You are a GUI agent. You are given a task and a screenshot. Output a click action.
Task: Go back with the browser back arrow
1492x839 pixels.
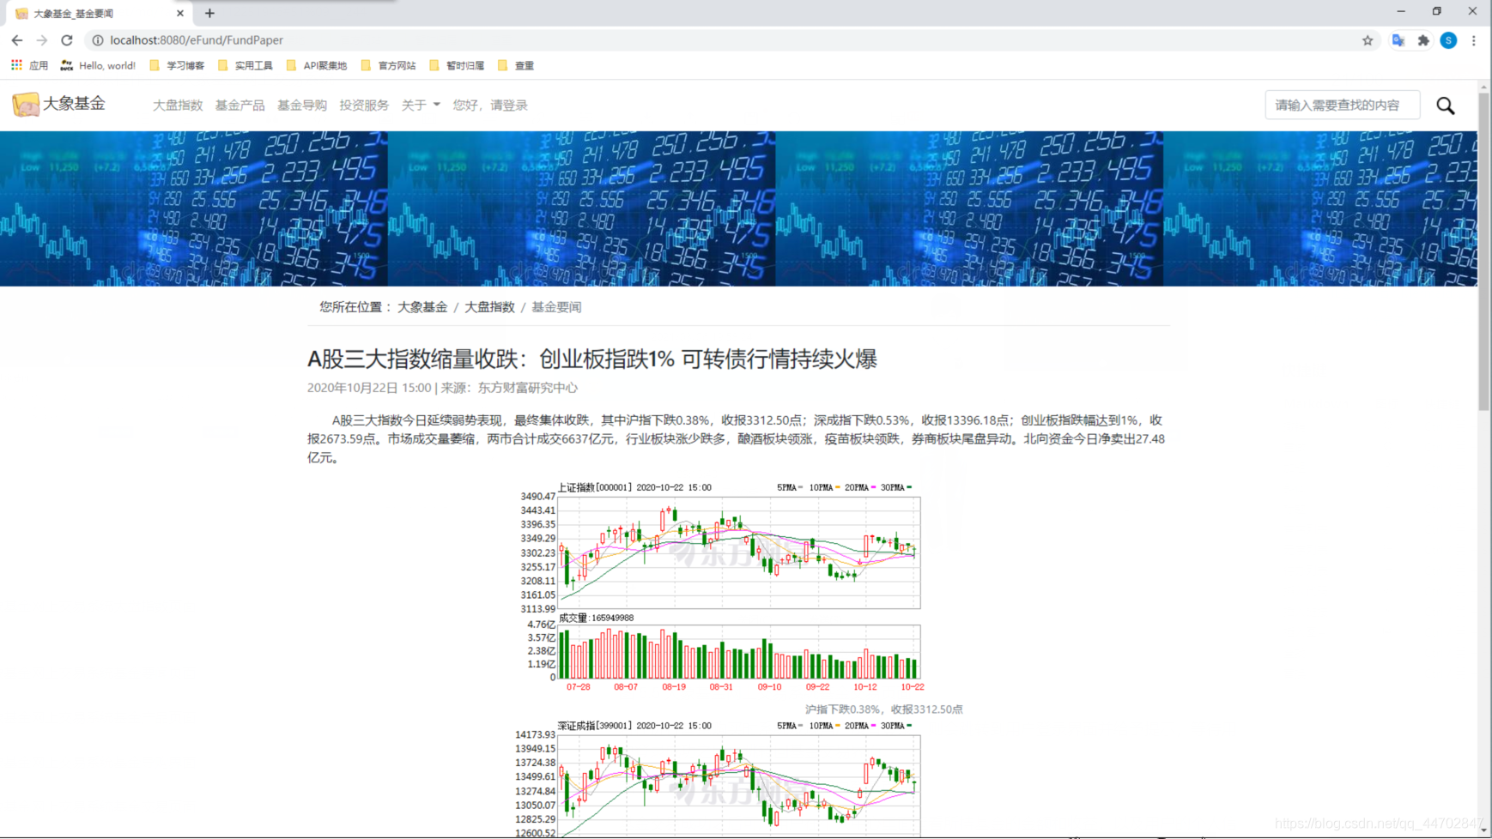click(17, 40)
